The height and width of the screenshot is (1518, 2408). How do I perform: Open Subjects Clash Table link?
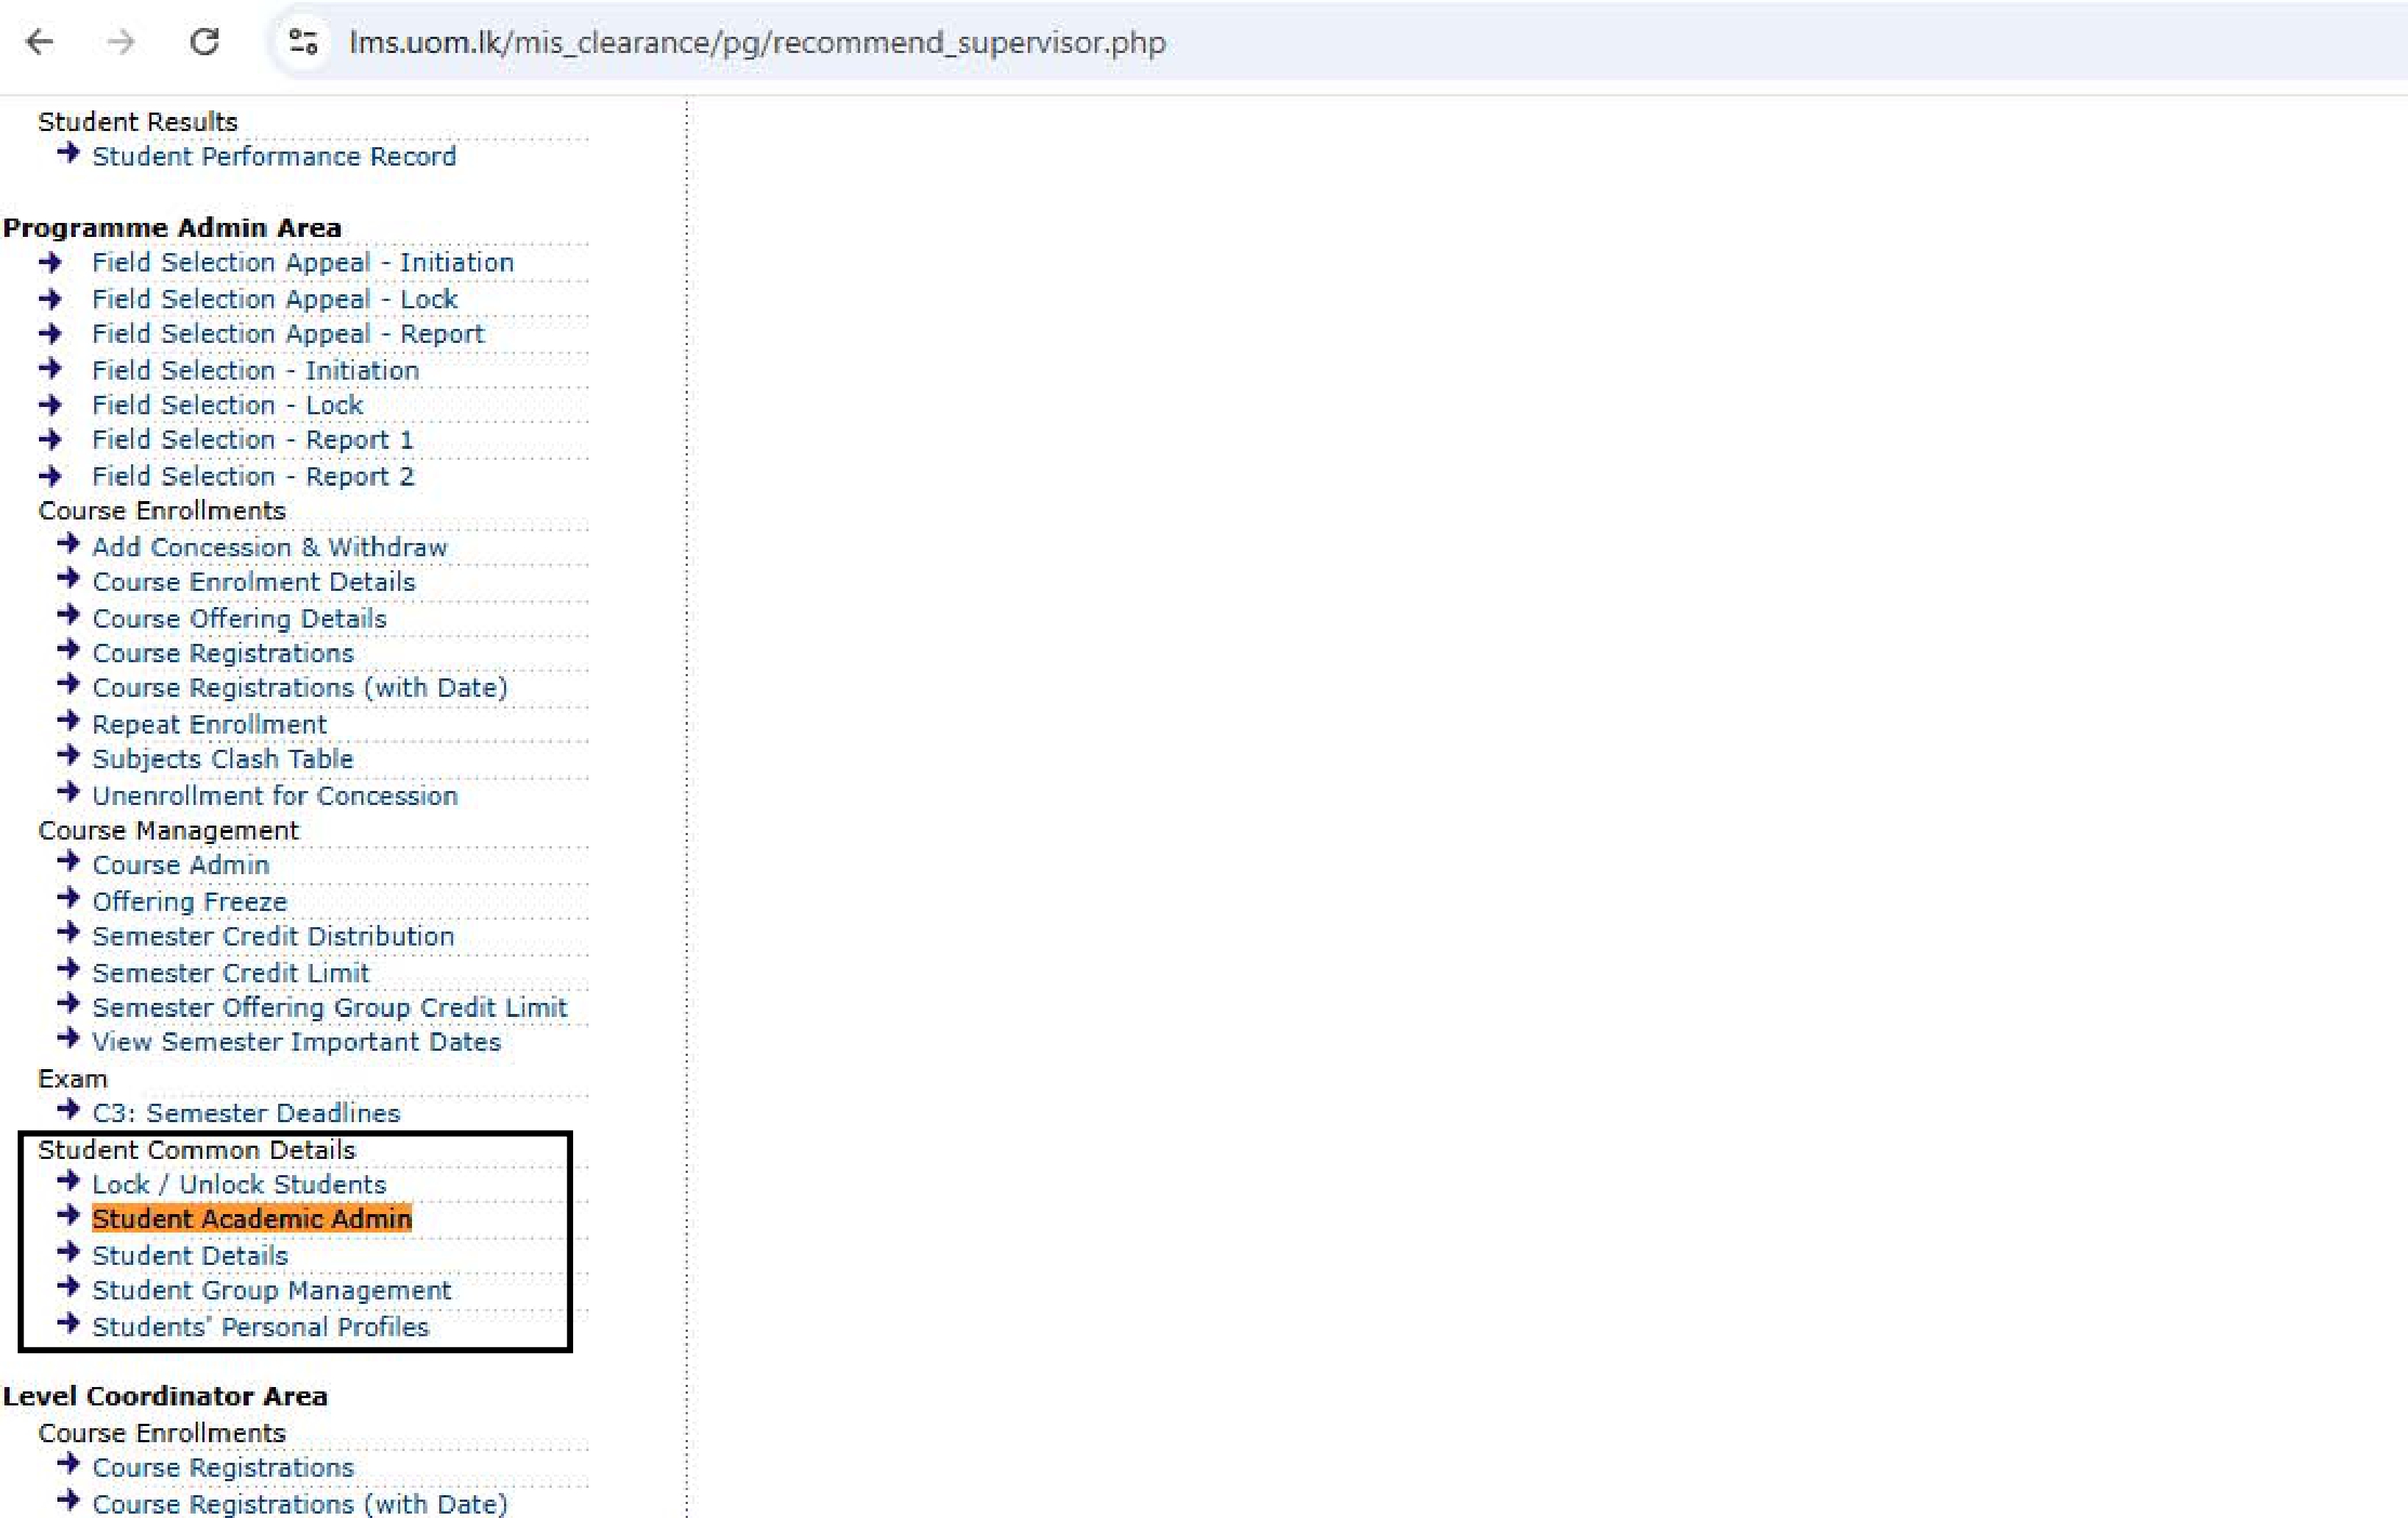[x=223, y=759]
